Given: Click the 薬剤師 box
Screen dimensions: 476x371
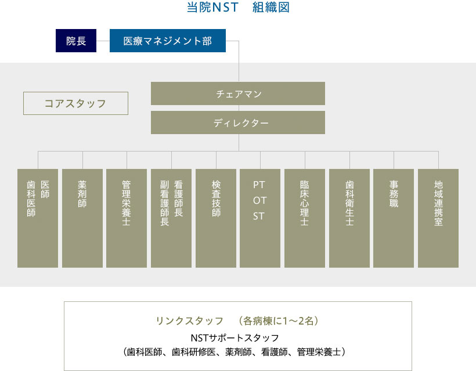Looking at the screenshot, I should pos(81,218).
